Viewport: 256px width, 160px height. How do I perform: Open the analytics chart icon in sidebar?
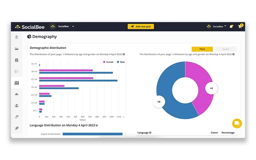[x=17, y=83]
